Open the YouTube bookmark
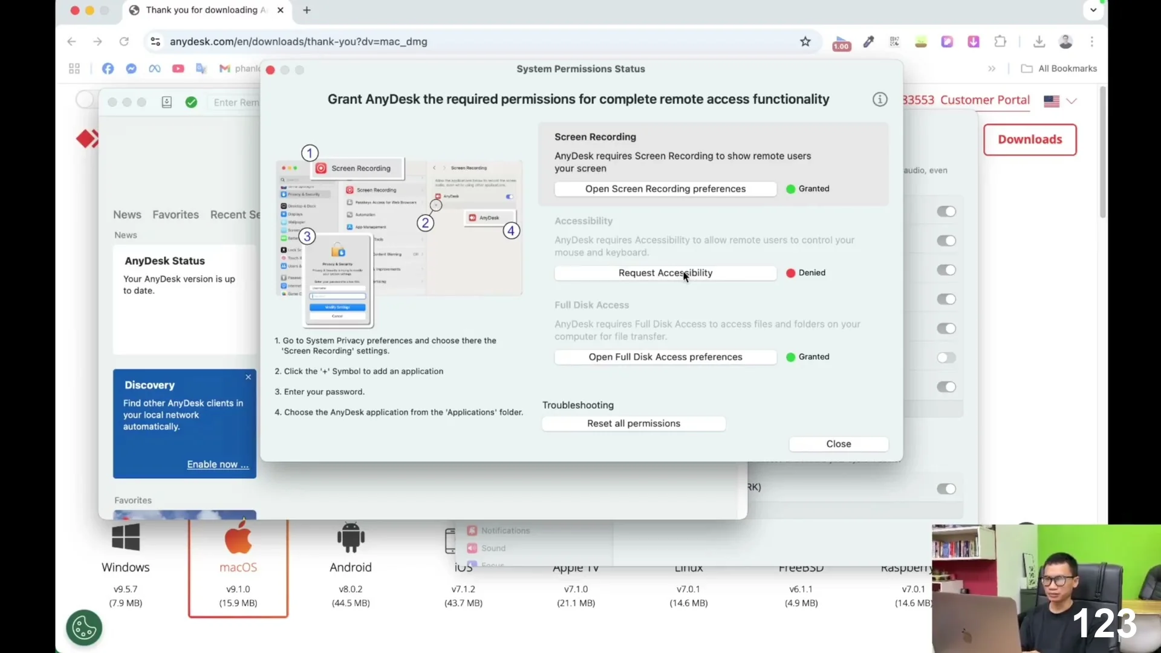This screenshot has height=653, width=1161. [x=178, y=69]
